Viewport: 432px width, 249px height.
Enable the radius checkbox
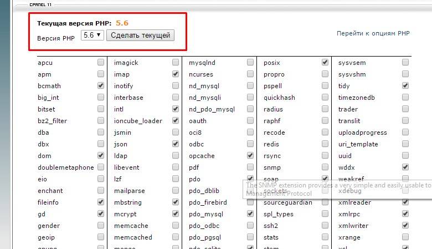[325, 109]
